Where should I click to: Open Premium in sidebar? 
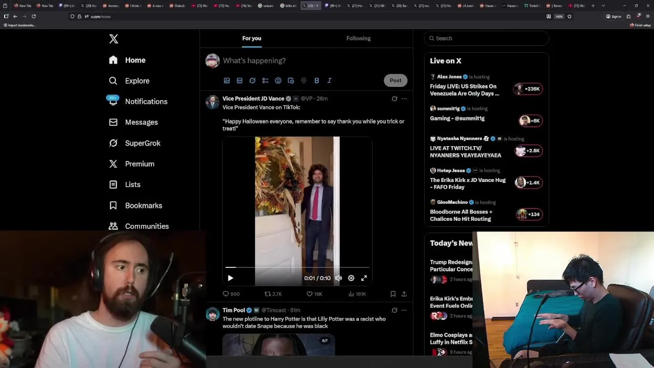click(x=132, y=164)
